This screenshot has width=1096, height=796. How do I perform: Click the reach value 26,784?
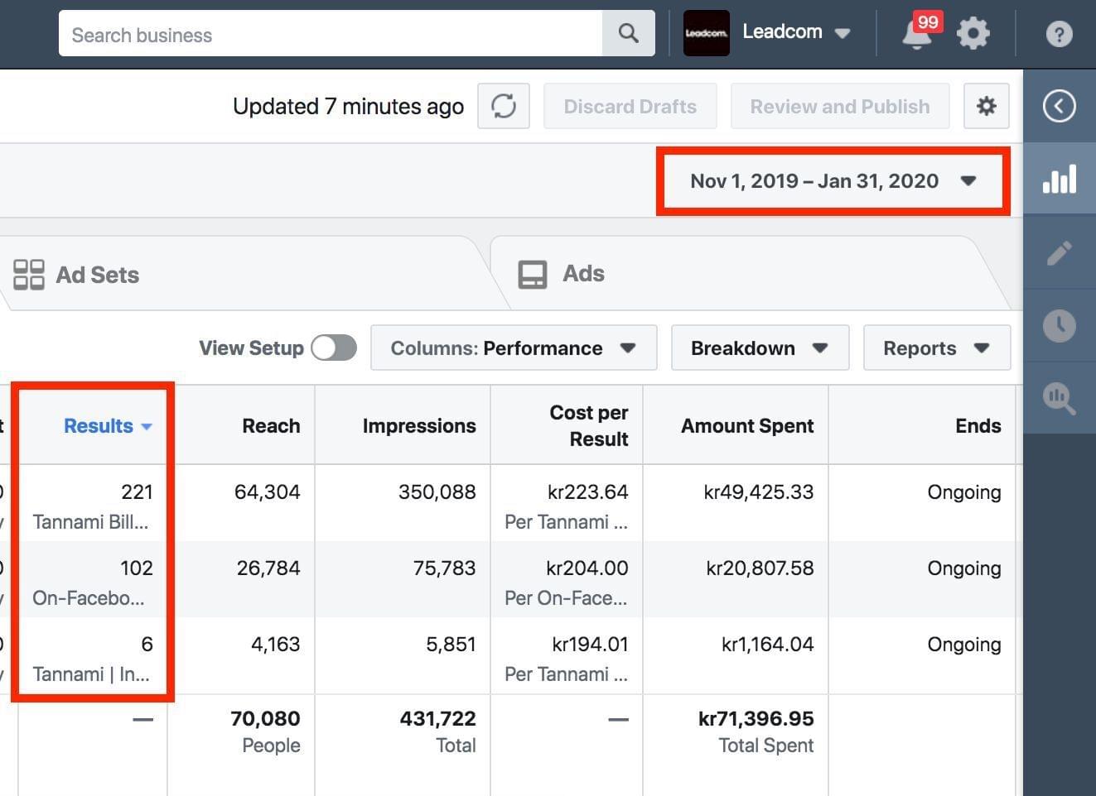tap(268, 568)
